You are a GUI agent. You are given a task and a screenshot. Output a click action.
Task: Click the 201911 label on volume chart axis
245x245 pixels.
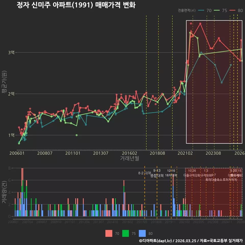pos(170,222)
